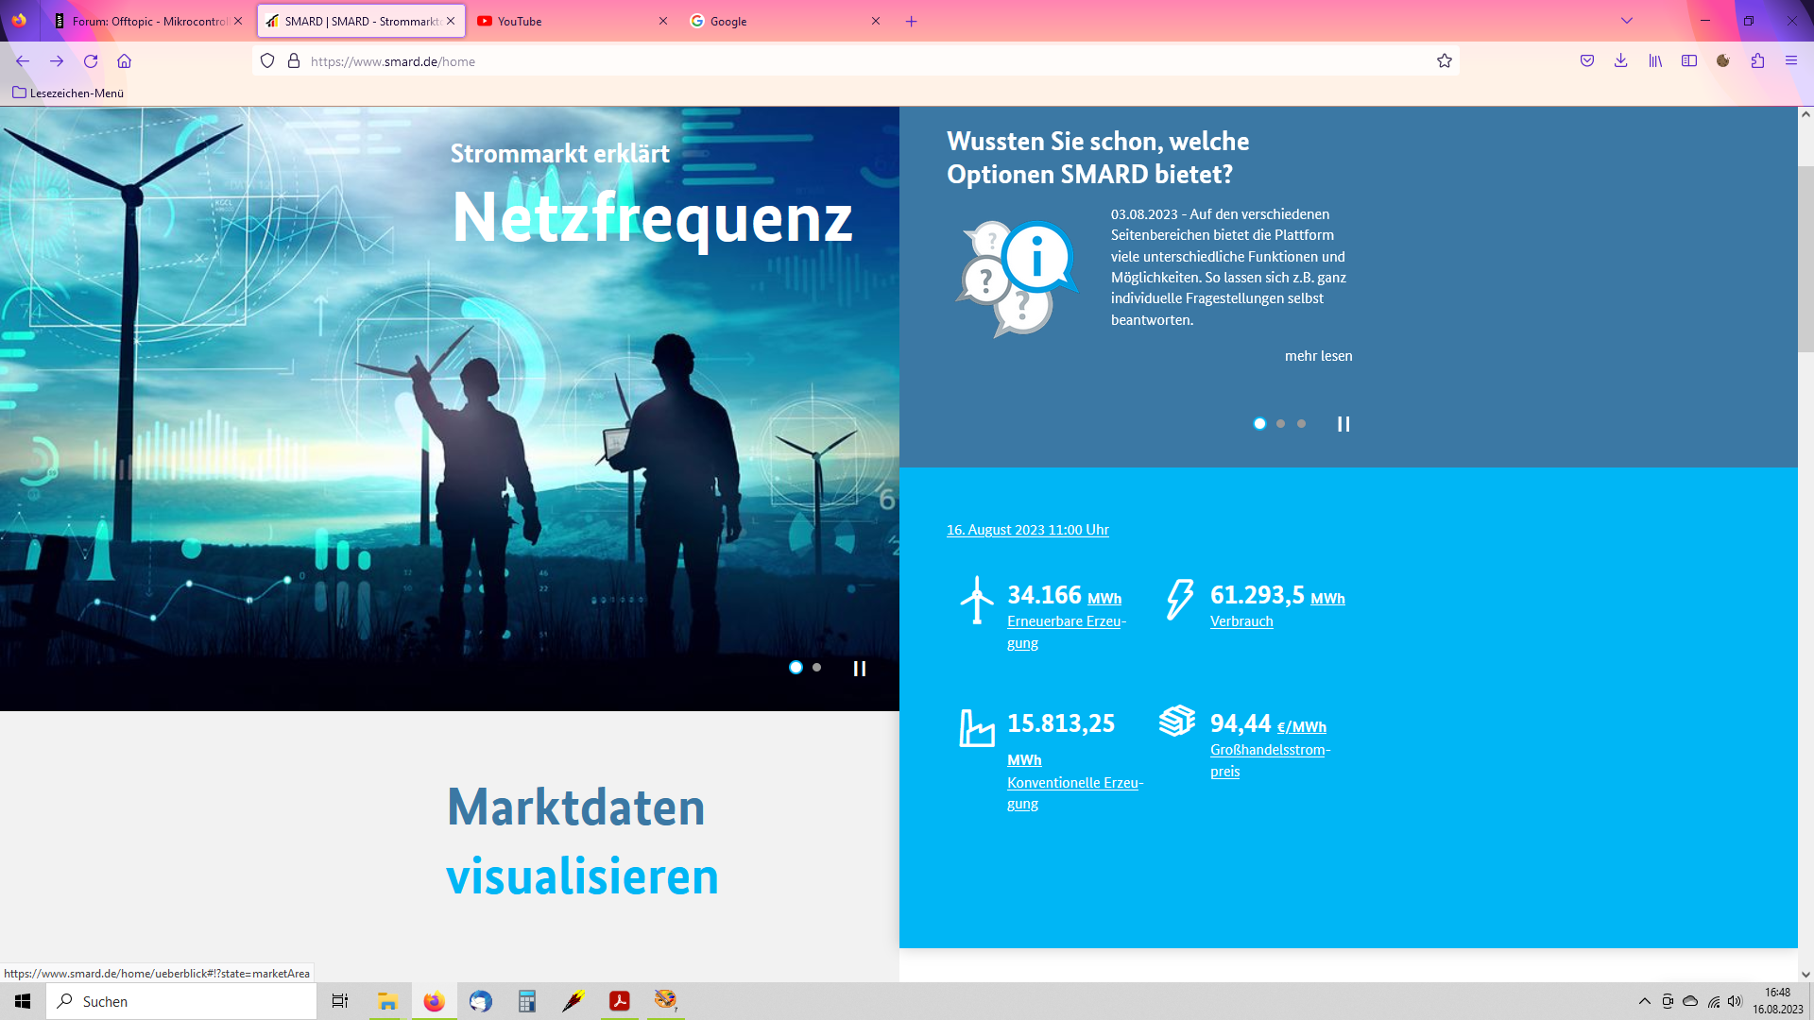
Task: Follow the 'mehr lesen' link
Action: (1318, 356)
